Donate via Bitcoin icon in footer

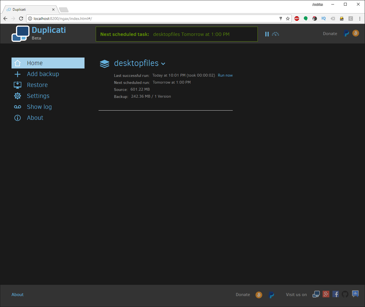(x=259, y=295)
